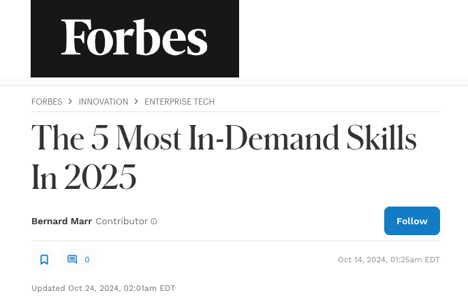The height and width of the screenshot is (299, 468).
Task: Navigate to the ENTERPRISE TECH breadcrumb
Action: [179, 102]
